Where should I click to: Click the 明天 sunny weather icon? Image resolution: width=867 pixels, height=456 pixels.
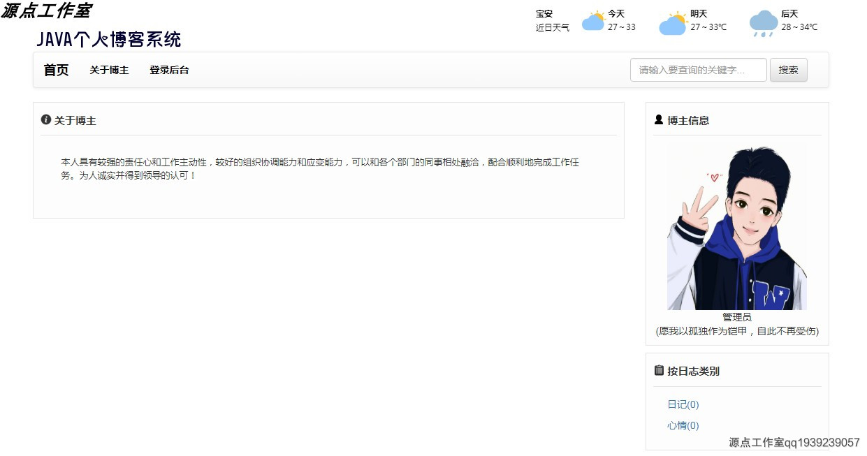click(671, 23)
